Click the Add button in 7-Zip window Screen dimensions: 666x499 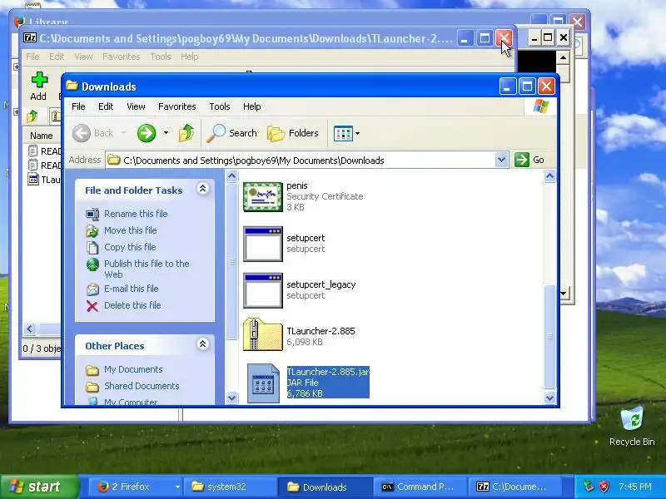[38, 86]
